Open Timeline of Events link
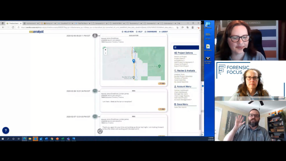The image size is (286, 161). (x=181, y=78)
